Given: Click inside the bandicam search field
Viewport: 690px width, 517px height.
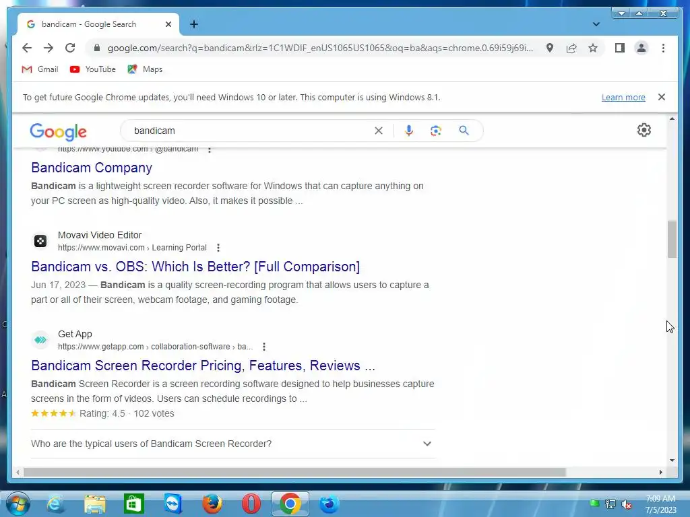Looking at the screenshot, I should click(x=251, y=131).
